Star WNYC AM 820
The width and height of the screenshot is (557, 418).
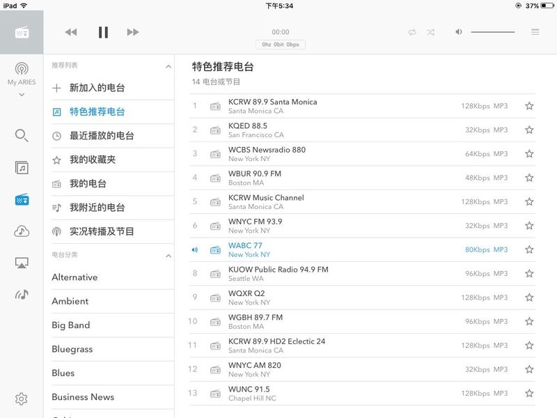tap(529, 369)
